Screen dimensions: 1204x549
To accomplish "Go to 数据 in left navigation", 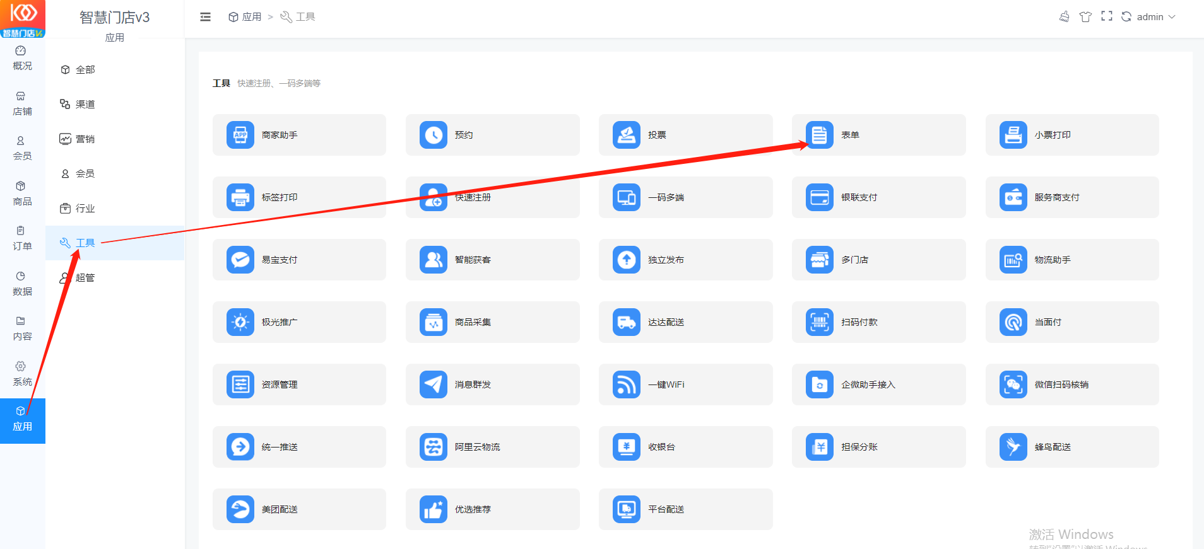I will (x=23, y=284).
